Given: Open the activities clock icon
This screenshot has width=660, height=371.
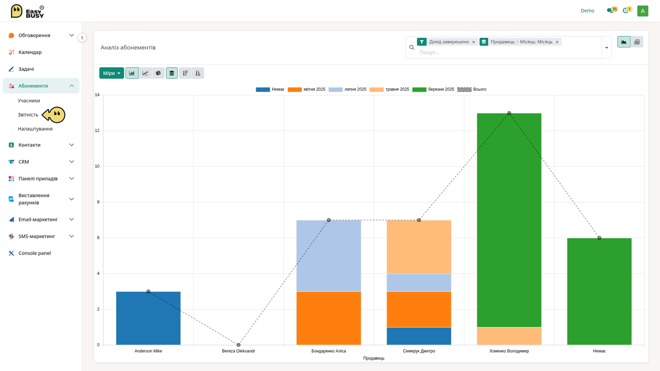Looking at the screenshot, I should [626, 11].
